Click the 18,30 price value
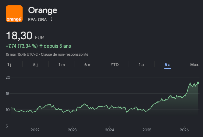Viewport: 203px width, 137px height. click(x=19, y=35)
